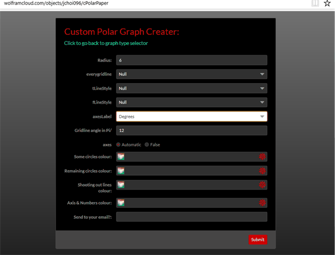Select the Automatic axes radio button
The height and width of the screenshot is (255, 335).
(118, 145)
